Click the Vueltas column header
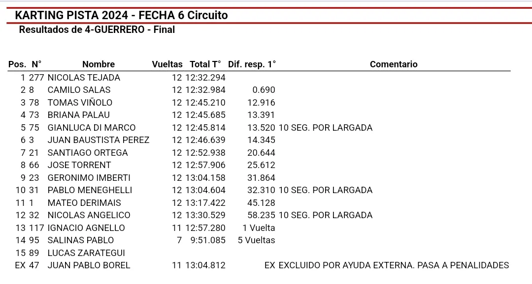The width and height of the screenshot is (532, 284). pos(167,64)
